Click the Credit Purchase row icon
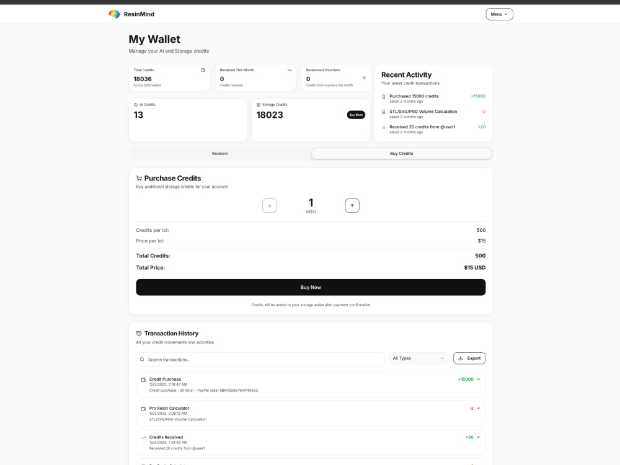 coord(143,379)
